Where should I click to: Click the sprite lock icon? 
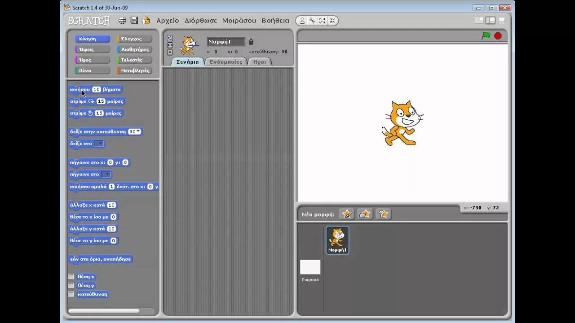(251, 42)
